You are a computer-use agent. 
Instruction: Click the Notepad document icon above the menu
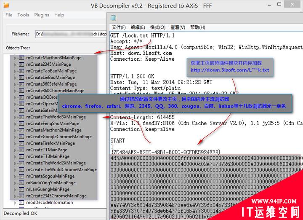click(113, 18)
